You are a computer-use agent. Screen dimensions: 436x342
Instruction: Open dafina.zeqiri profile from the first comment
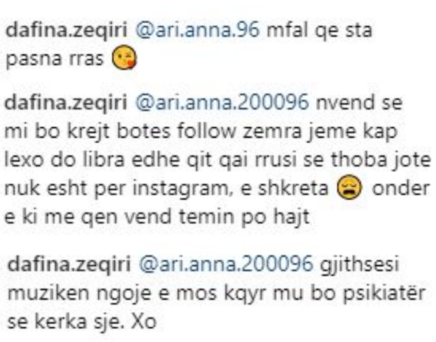66,30
